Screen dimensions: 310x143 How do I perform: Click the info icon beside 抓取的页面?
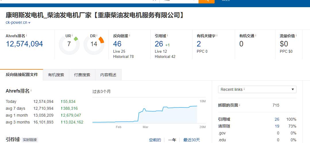click(x=240, y=105)
